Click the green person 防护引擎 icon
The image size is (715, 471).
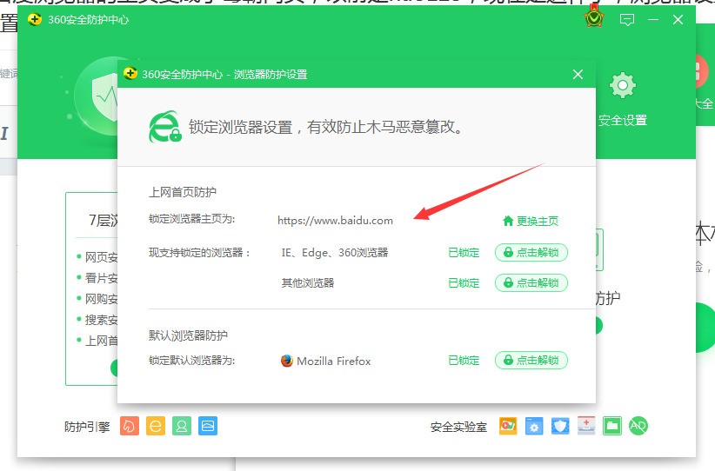[x=182, y=426]
